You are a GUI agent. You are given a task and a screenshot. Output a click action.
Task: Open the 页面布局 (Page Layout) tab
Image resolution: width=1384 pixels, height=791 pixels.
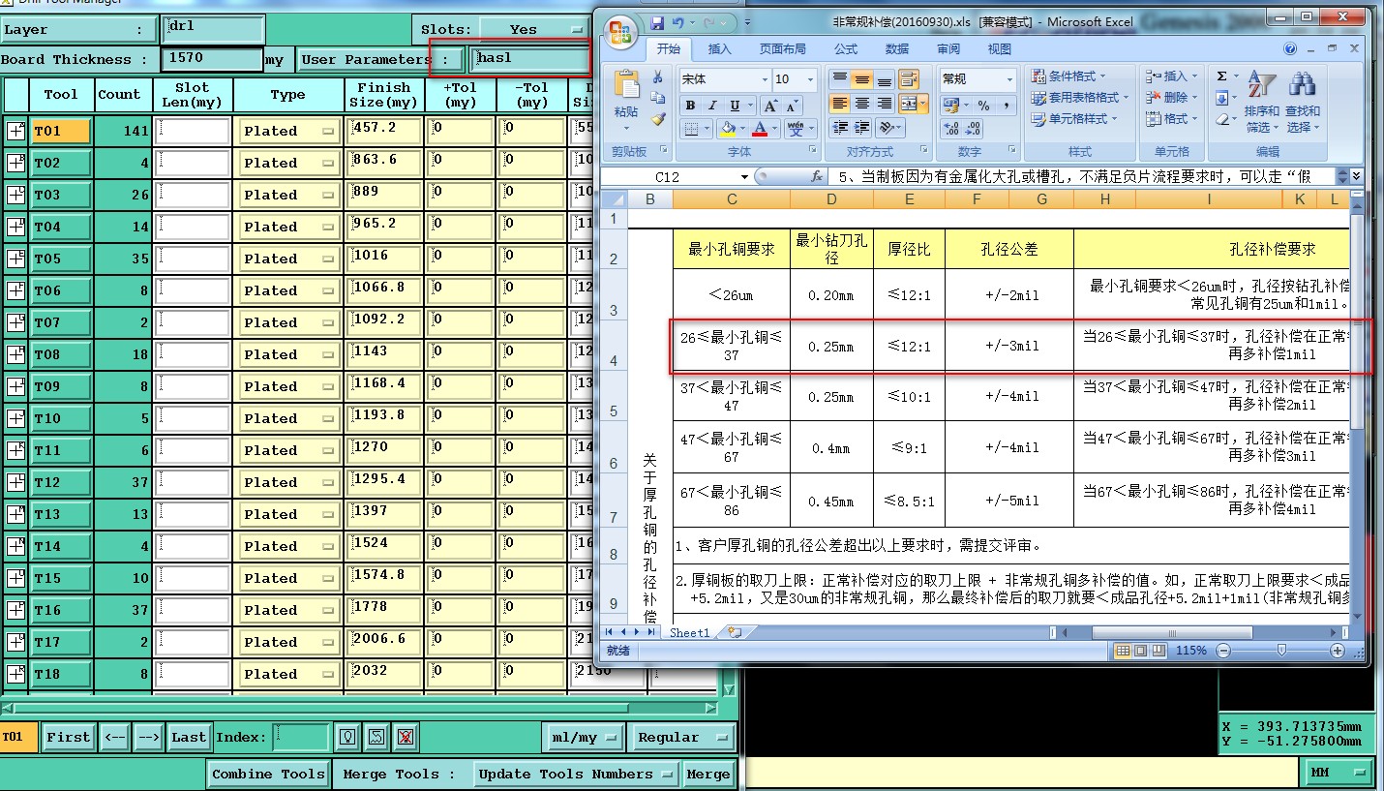point(783,48)
